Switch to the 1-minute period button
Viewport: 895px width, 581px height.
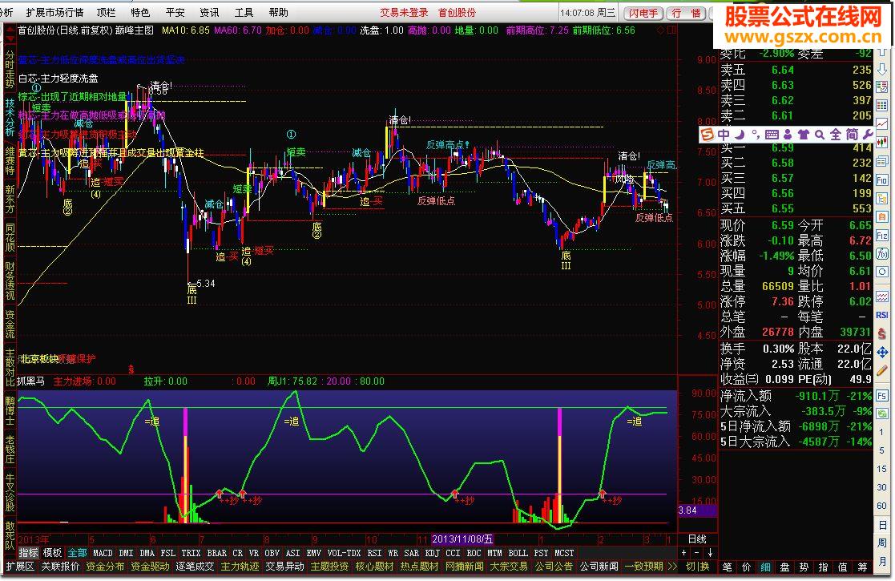[882, 432]
